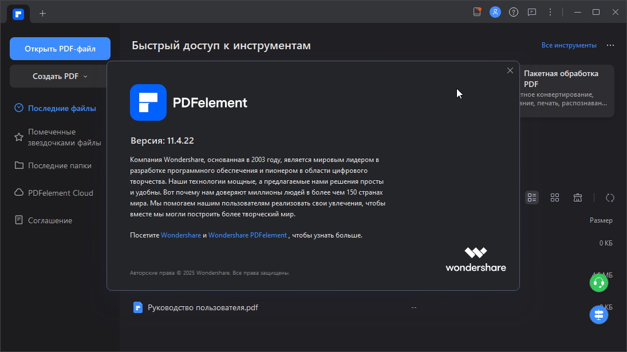Refresh the recent files list
Screen dimensions: 627x352
(x=610, y=197)
